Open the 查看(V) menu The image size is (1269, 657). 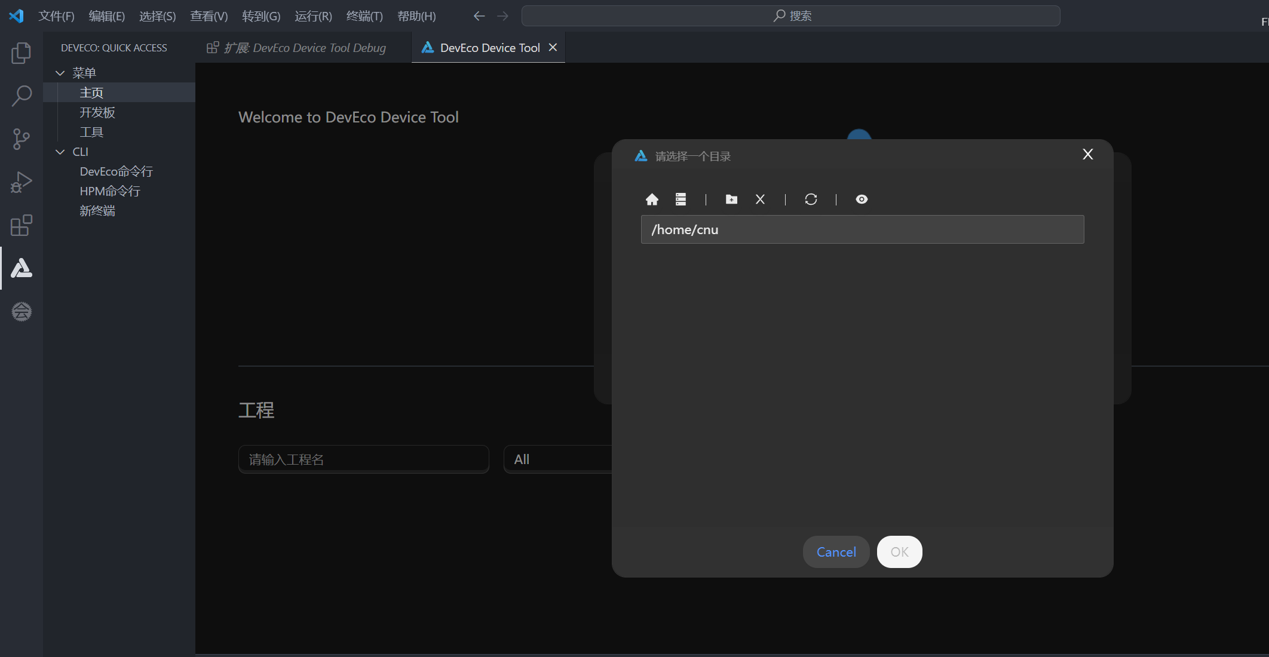(209, 16)
